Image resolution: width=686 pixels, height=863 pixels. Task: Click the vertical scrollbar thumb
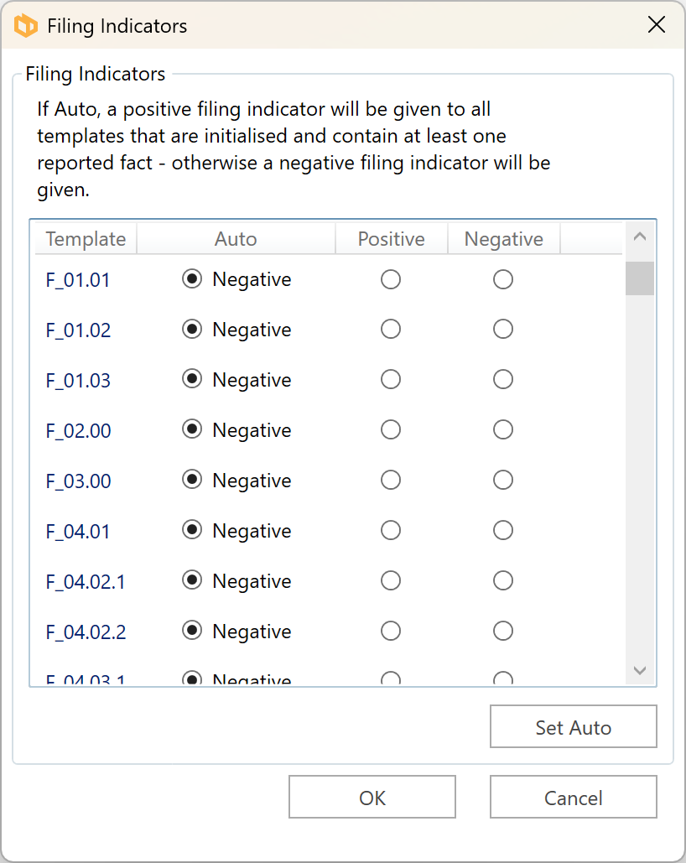tap(640, 278)
